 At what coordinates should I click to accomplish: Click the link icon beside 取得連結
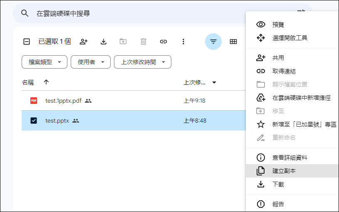(x=261, y=71)
